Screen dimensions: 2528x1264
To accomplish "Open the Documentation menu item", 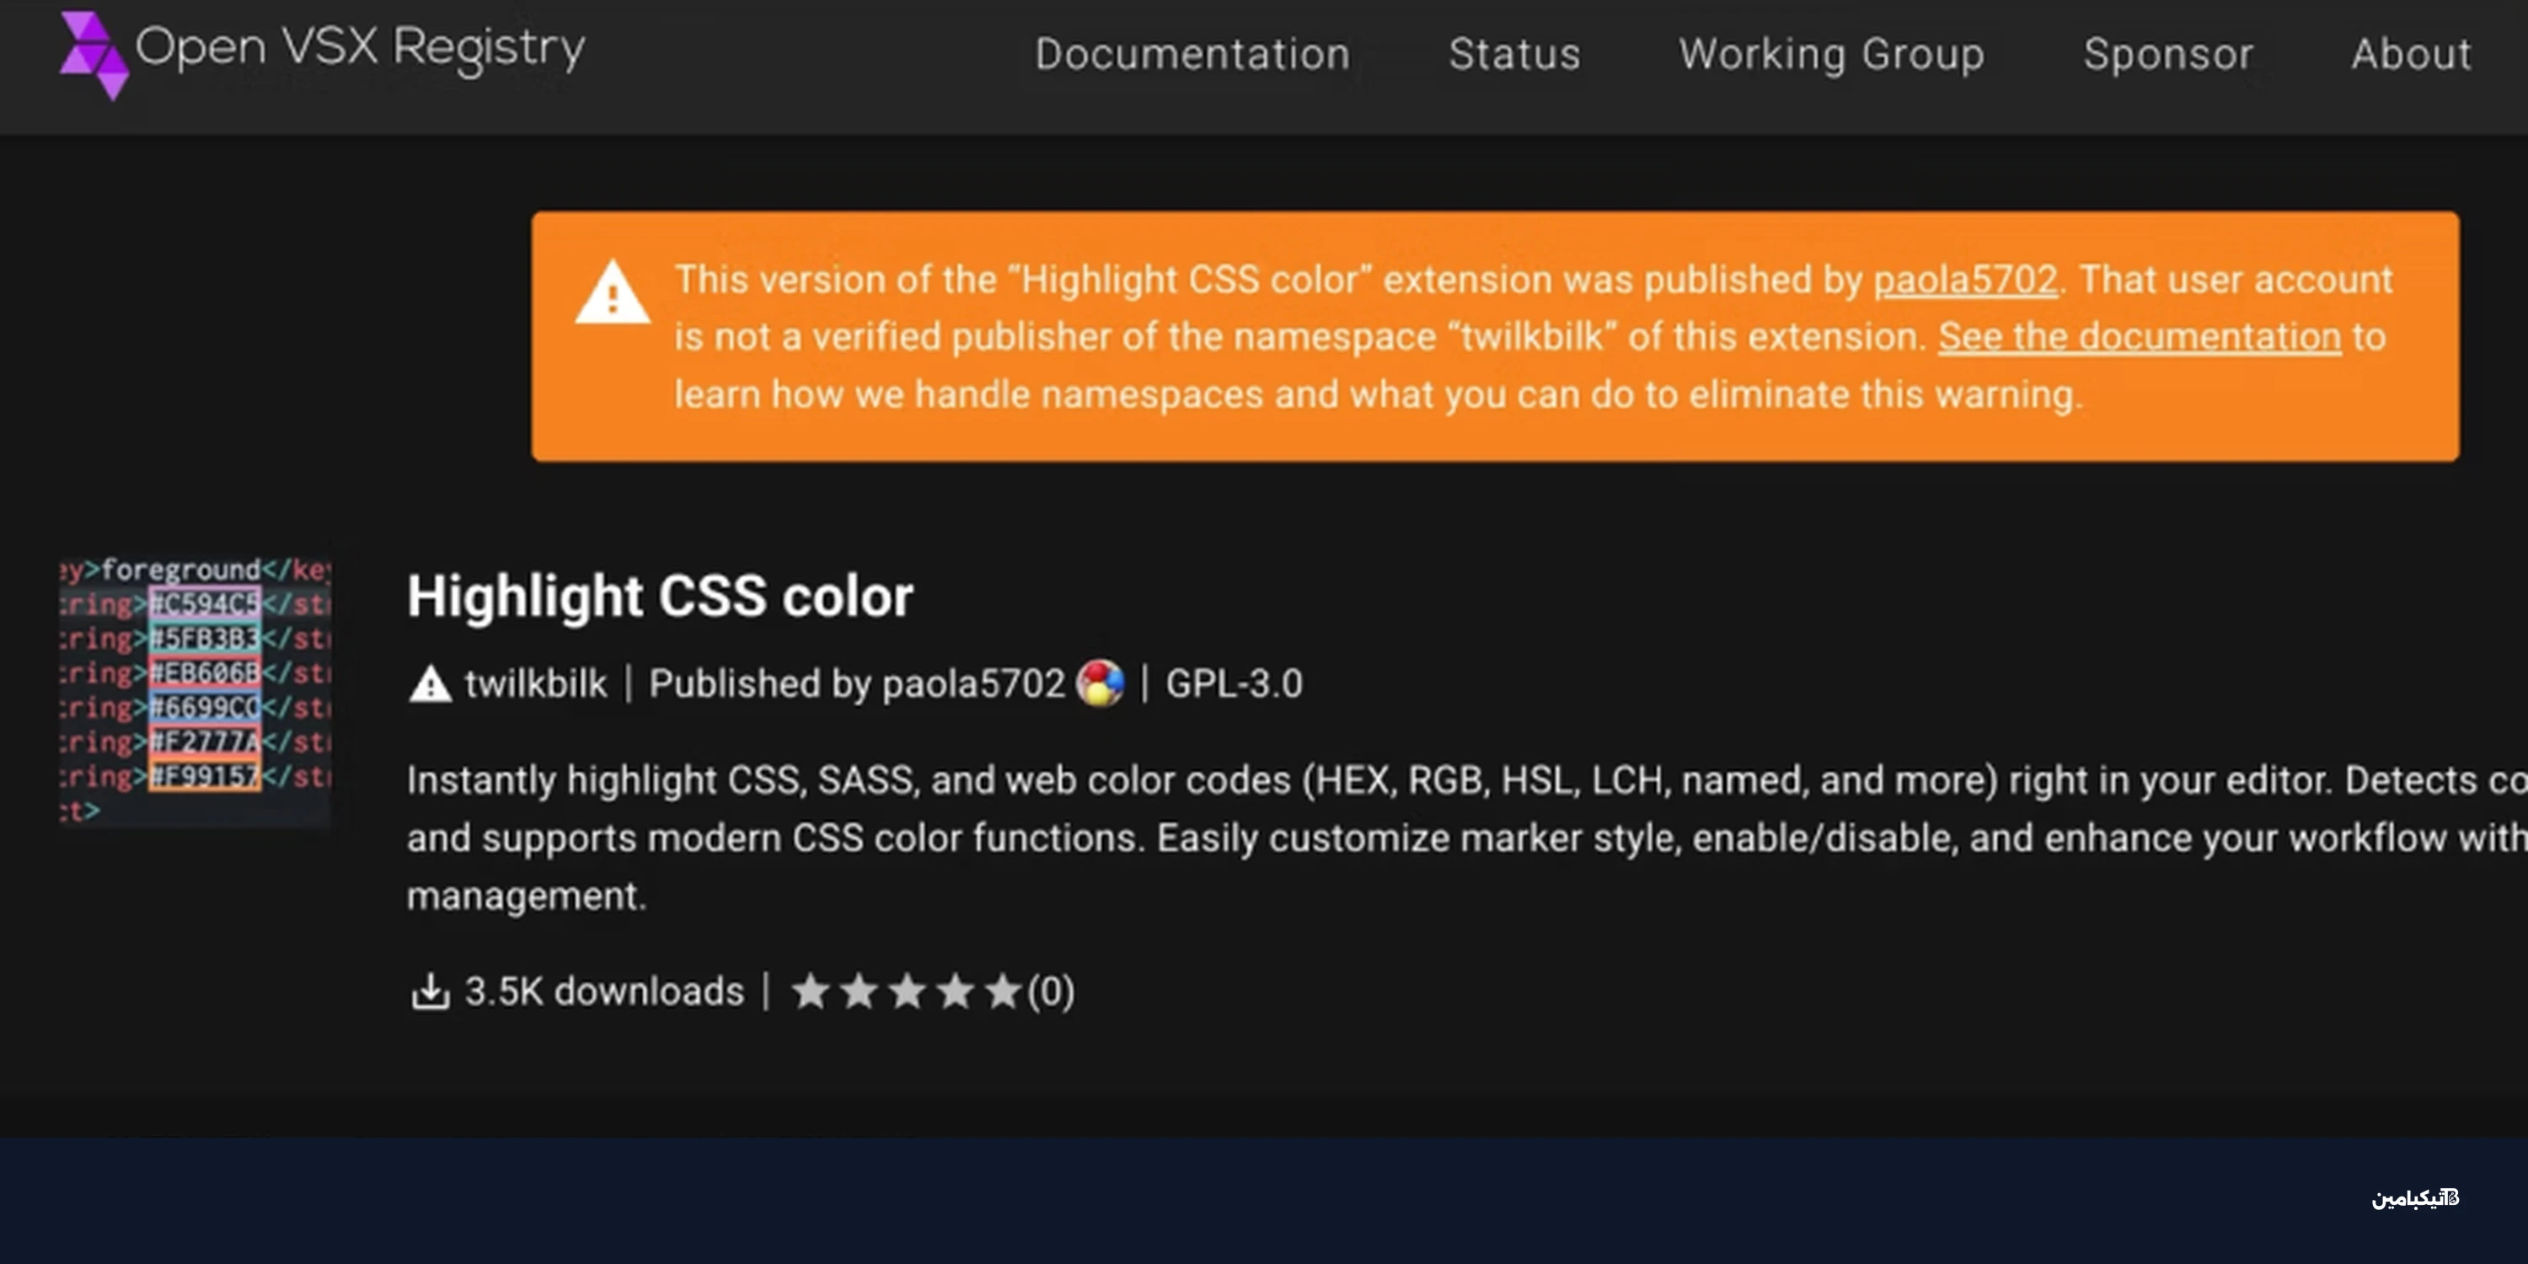I will click(1192, 54).
